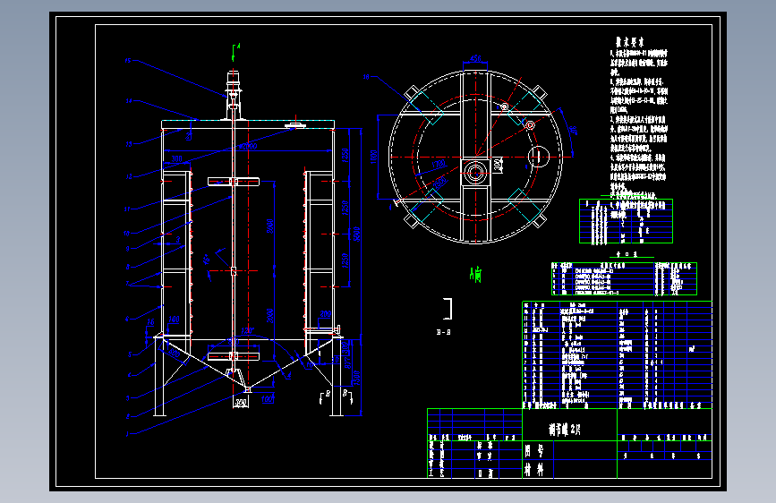
Task: Select the 45° angle dimension text
Action: [207, 259]
